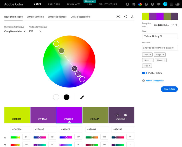Expand the RVB color mode dropdown

(35, 31)
